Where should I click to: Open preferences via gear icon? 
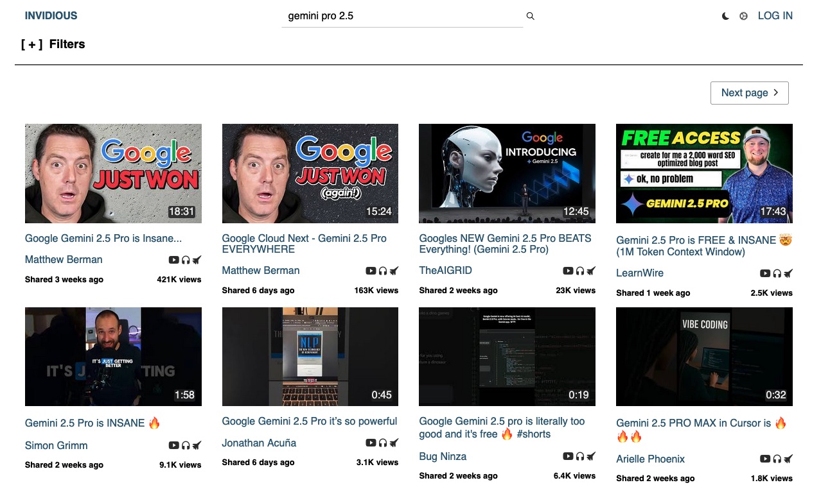click(743, 16)
